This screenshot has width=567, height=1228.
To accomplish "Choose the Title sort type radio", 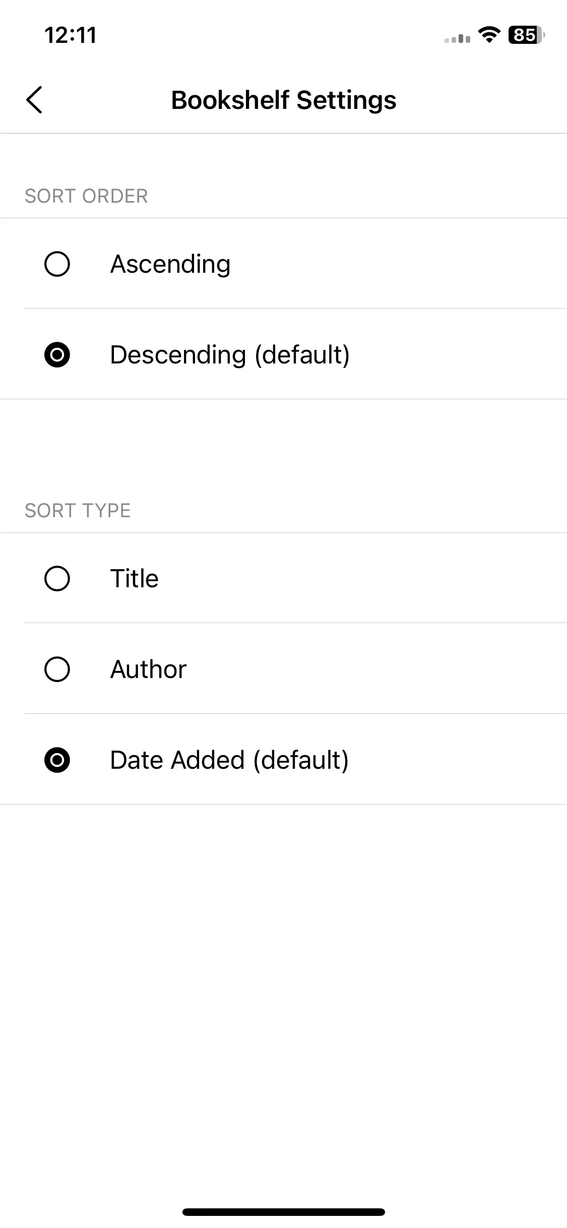I will click(x=57, y=578).
